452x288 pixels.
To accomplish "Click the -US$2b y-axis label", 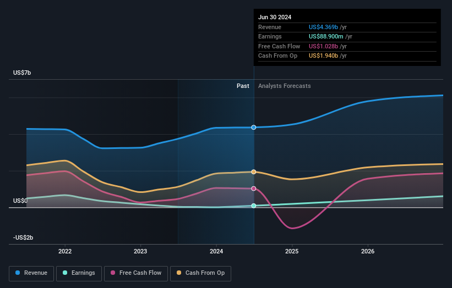I will coord(23,237).
